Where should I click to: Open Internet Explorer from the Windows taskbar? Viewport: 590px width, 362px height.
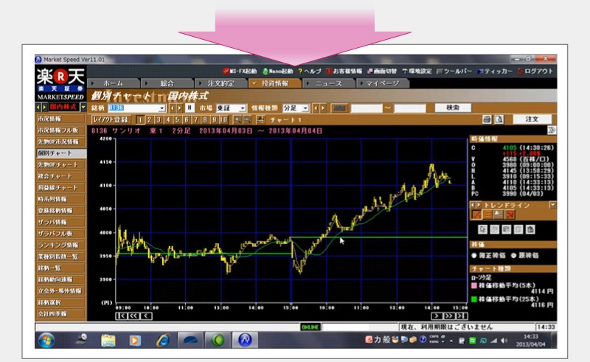(163, 340)
